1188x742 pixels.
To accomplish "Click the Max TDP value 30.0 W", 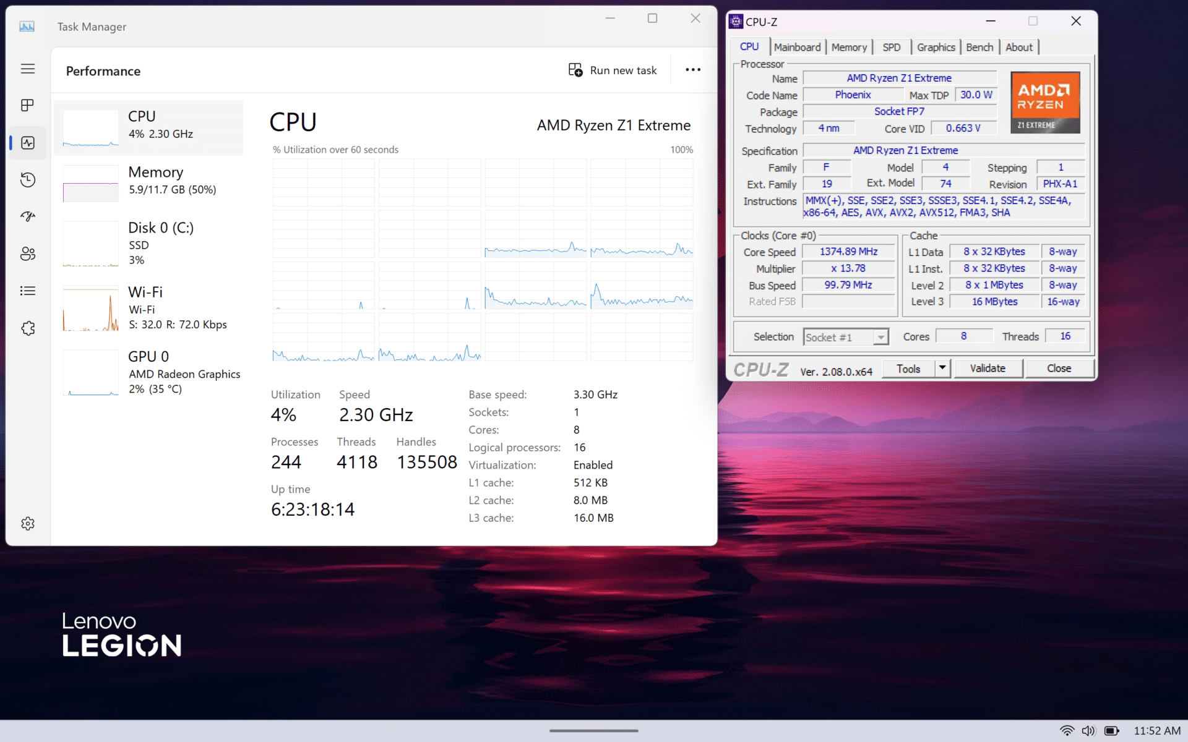I will click(x=976, y=95).
